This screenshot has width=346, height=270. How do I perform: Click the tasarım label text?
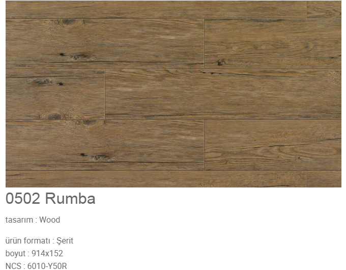(19, 220)
